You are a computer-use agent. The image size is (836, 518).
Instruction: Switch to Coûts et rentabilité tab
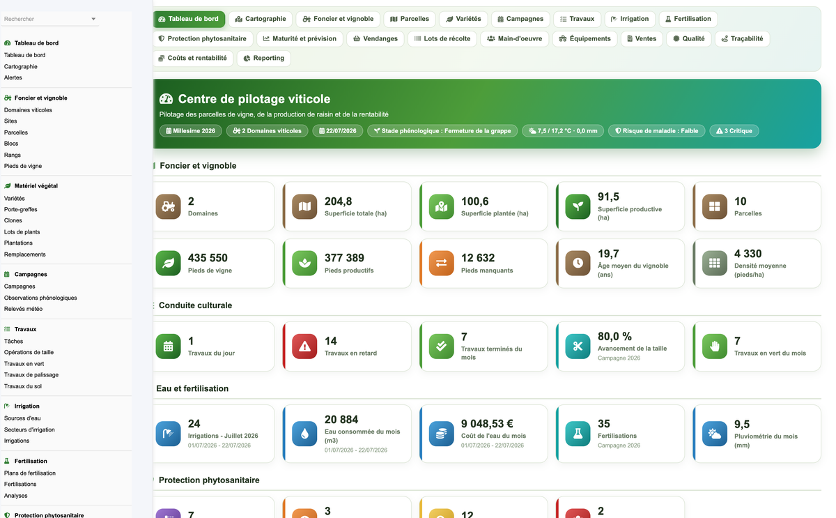[193, 58]
